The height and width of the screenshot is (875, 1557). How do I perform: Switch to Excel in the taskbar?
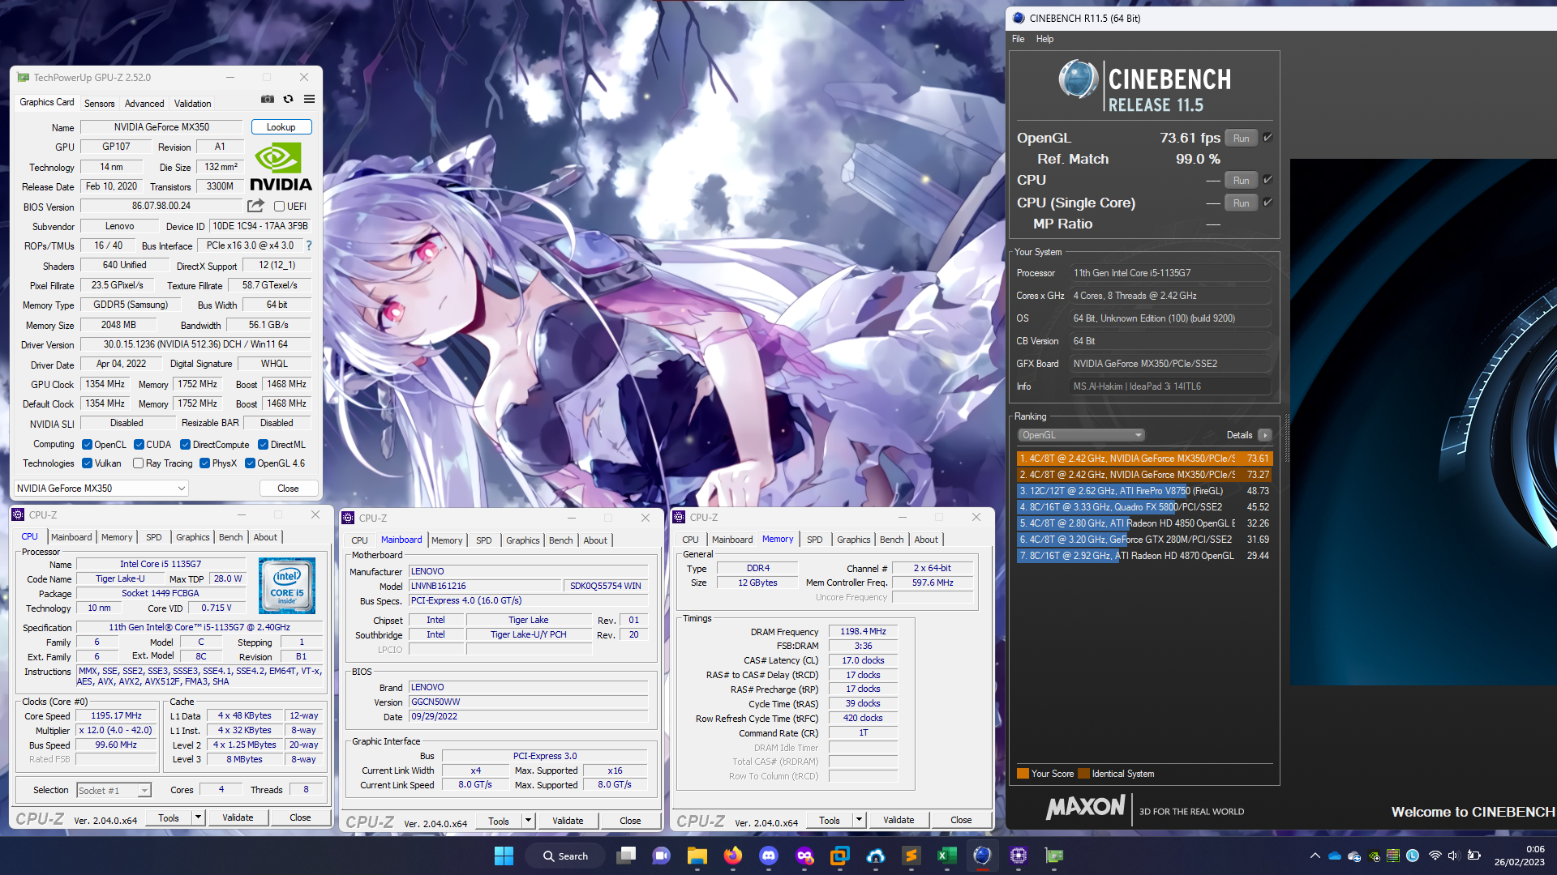point(947,856)
